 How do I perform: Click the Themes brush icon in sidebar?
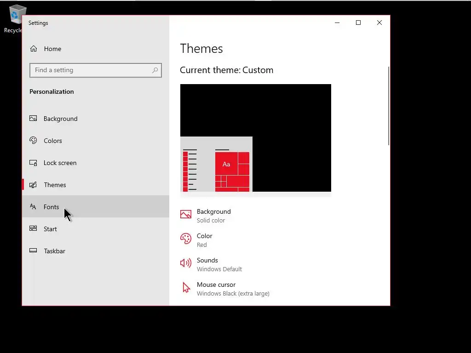click(x=33, y=185)
